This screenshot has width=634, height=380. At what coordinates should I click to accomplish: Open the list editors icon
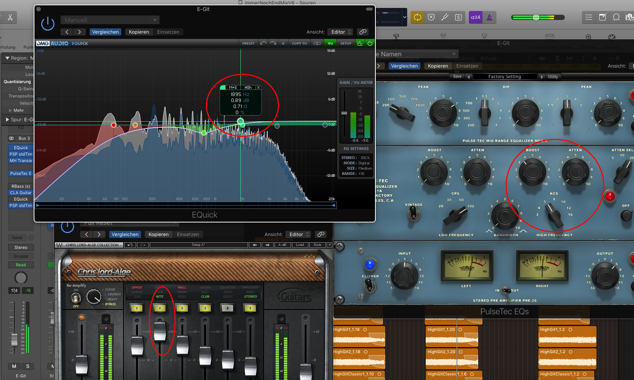(x=589, y=17)
